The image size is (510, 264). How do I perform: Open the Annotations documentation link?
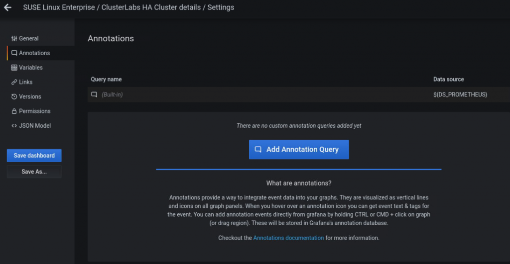(x=288, y=238)
